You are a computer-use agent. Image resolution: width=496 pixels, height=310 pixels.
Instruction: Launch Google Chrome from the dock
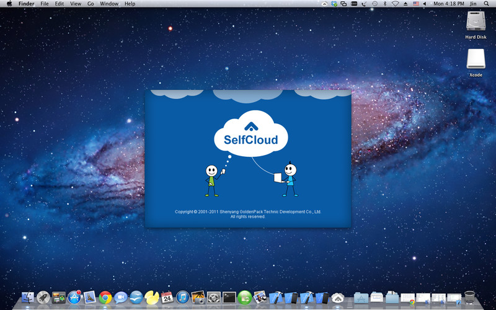coord(105,298)
